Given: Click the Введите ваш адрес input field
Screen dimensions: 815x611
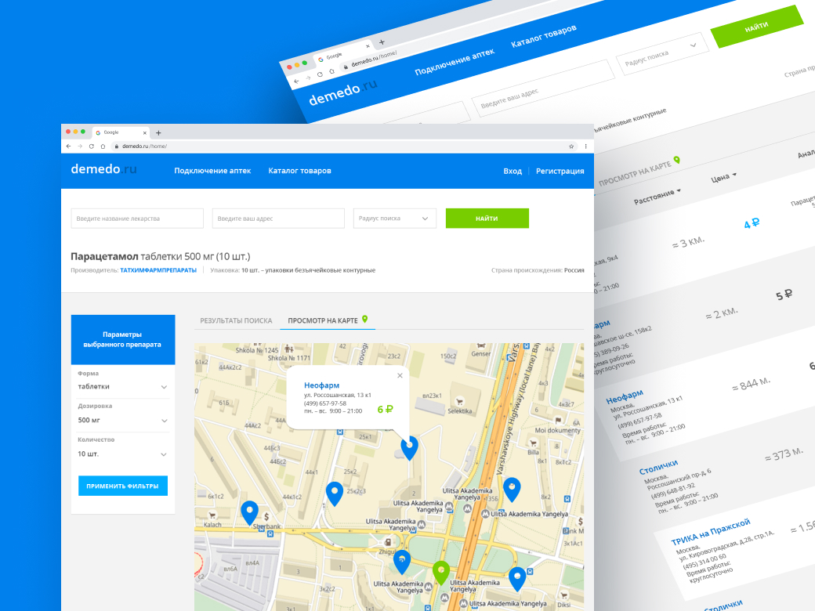Looking at the screenshot, I should (x=278, y=218).
